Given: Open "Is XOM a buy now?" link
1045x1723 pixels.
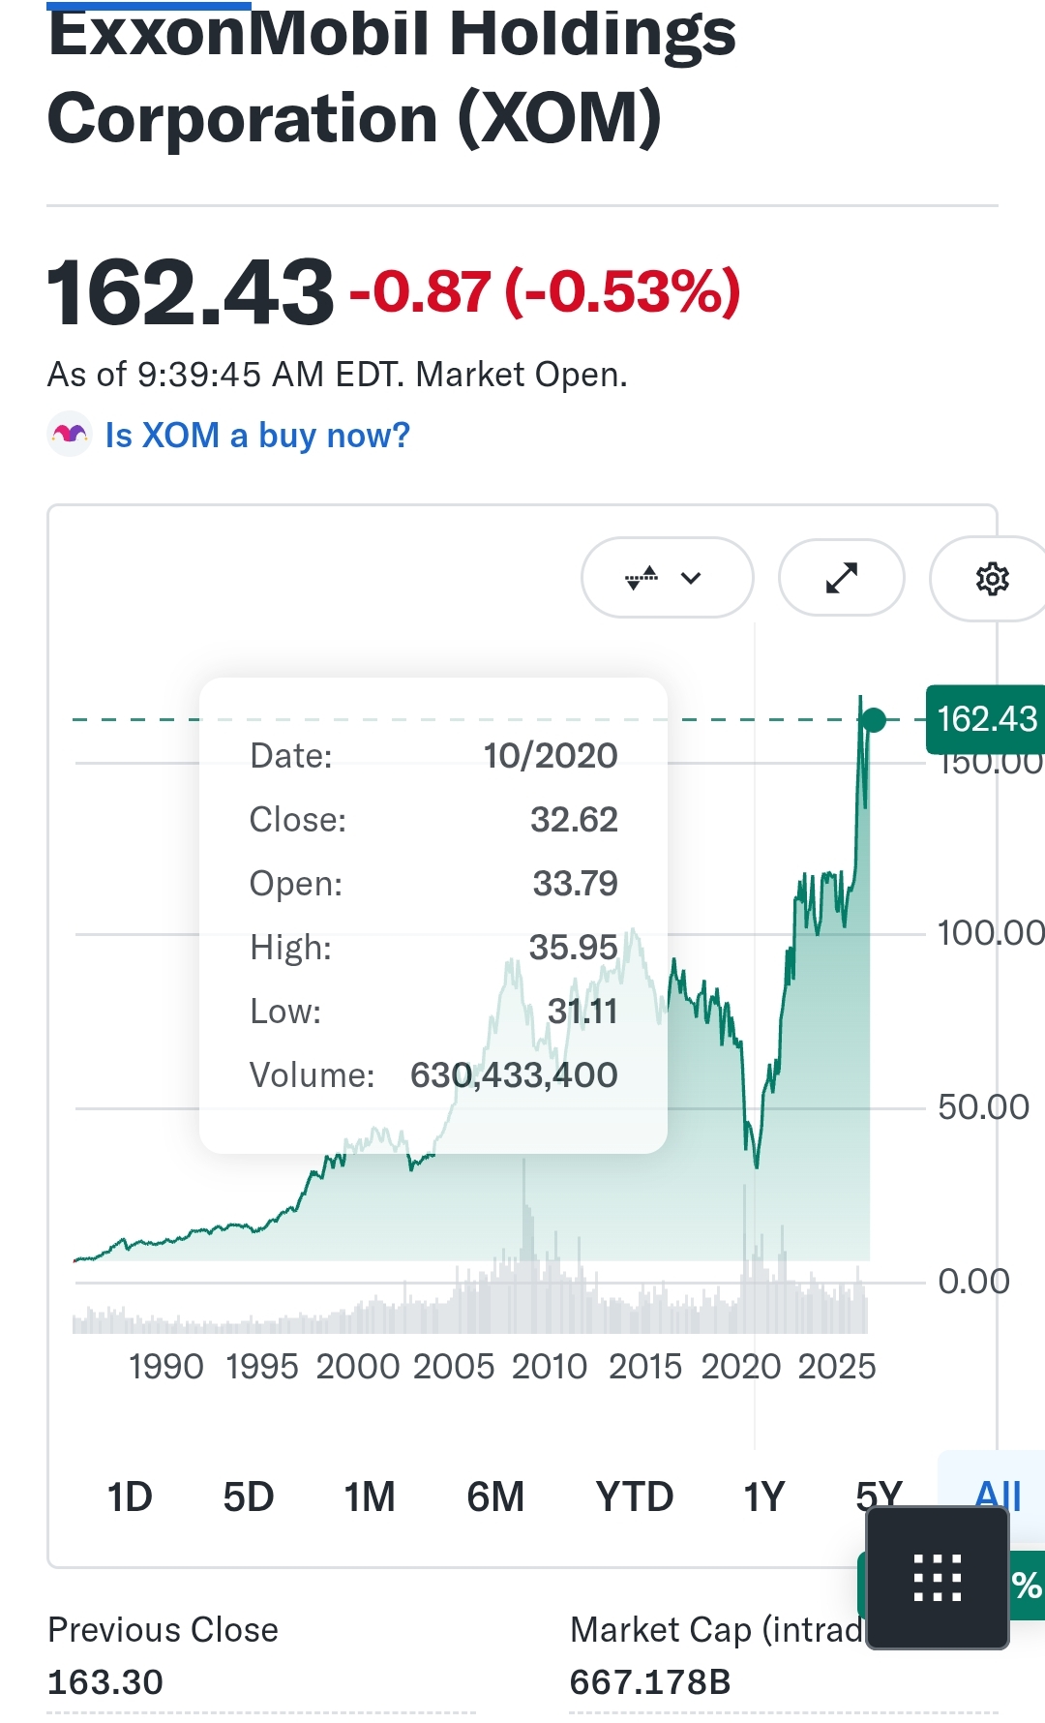Looking at the screenshot, I should (257, 436).
